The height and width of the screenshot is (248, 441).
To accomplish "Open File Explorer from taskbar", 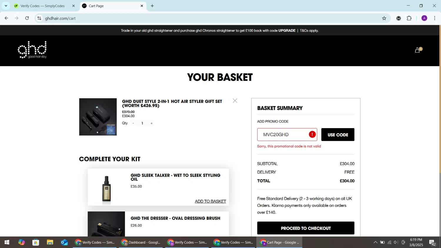I will click(x=50, y=242).
